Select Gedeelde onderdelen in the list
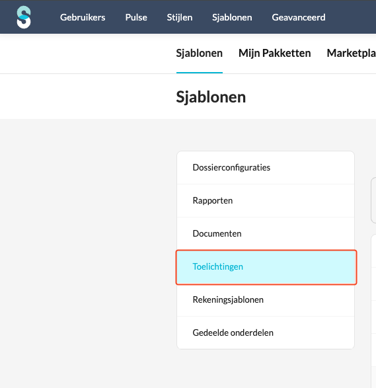 pyautogui.click(x=266, y=333)
